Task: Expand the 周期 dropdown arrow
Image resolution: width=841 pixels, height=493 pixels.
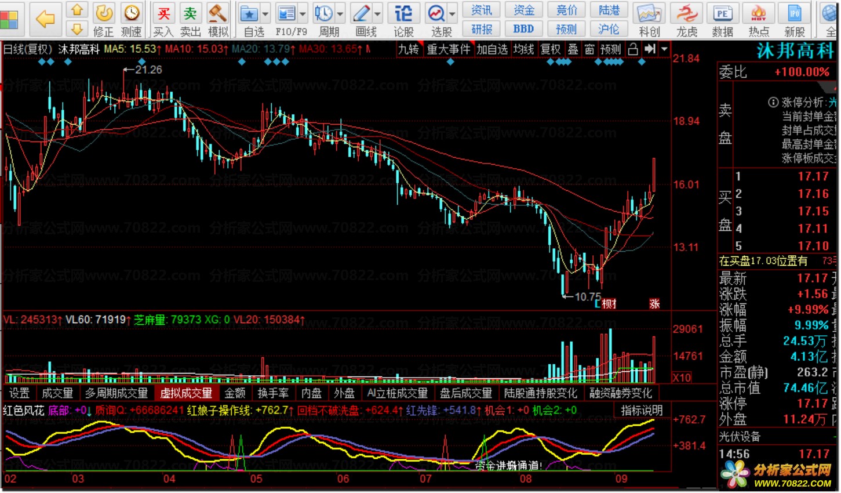Action: (x=340, y=13)
